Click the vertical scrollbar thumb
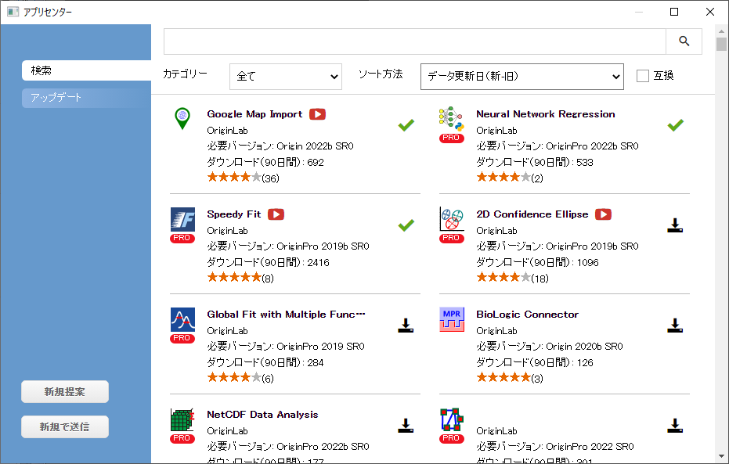729x464 pixels. coord(721,45)
